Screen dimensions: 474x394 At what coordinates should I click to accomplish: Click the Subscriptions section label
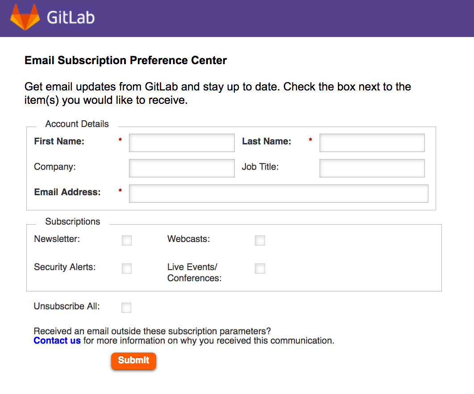[72, 222]
